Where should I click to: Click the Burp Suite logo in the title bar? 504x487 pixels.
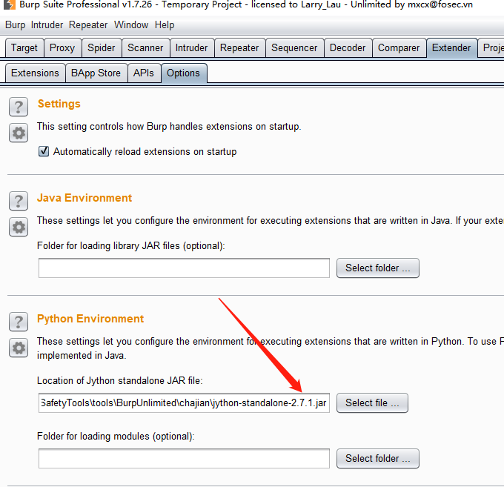[7, 5]
